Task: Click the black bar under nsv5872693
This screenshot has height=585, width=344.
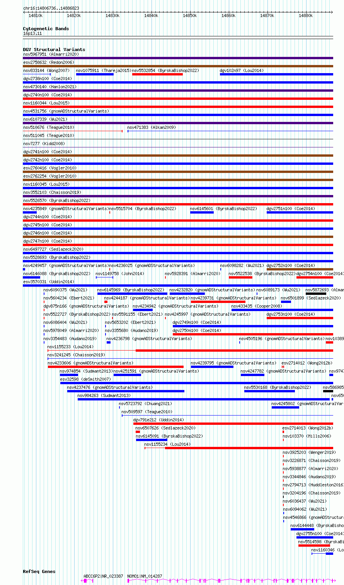Action: point(316,294)
